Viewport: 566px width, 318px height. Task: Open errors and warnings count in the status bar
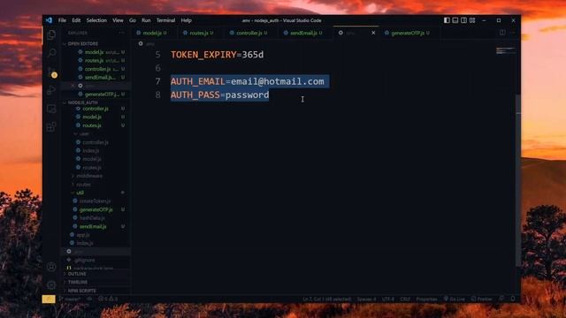tap(108, 299)
